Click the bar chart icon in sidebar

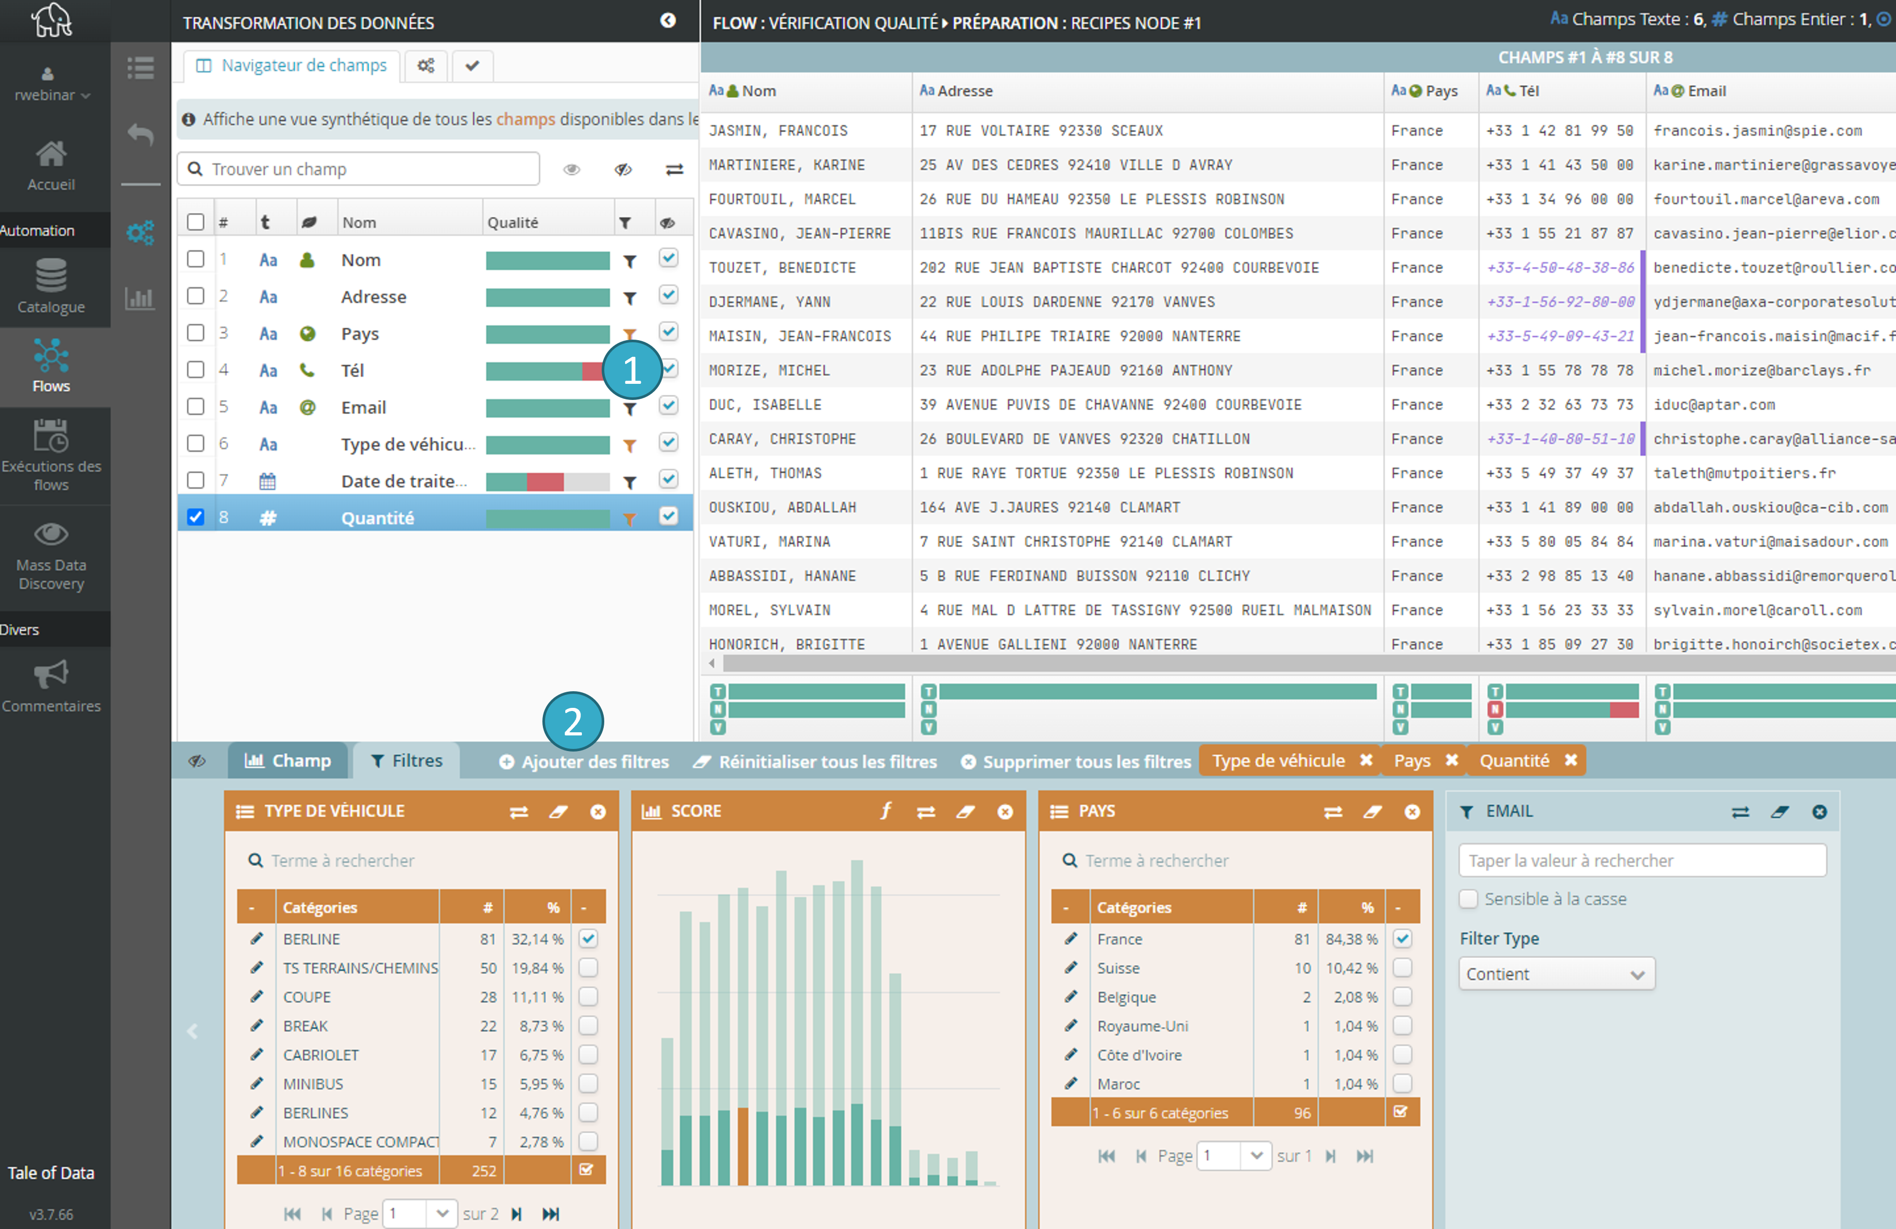click(x=140, y=299)
